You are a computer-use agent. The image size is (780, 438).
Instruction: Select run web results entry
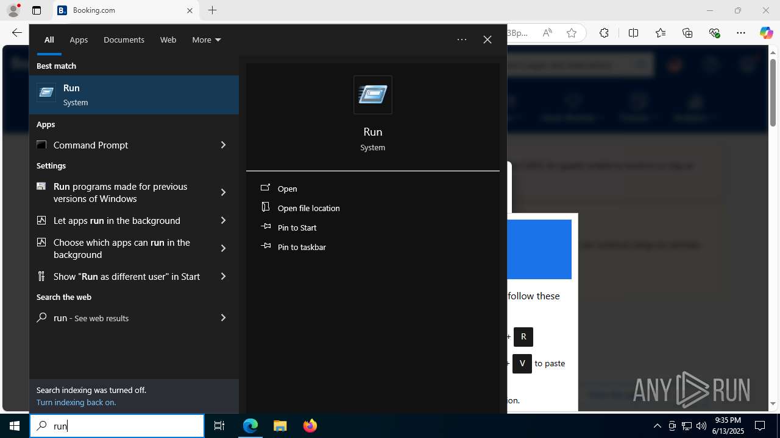click(x=118, y=318)
